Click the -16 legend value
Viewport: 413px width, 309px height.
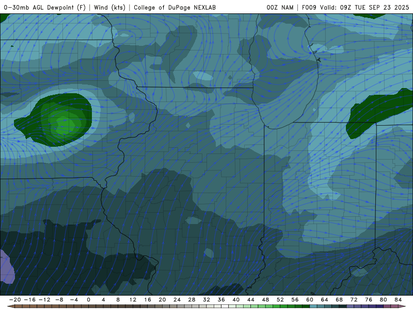pos(29,300)
